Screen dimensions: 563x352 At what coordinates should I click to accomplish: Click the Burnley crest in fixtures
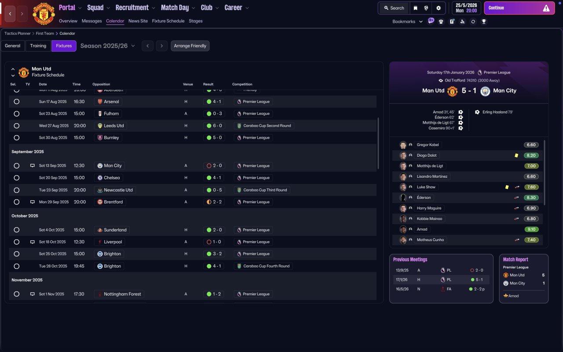point(100,138)
